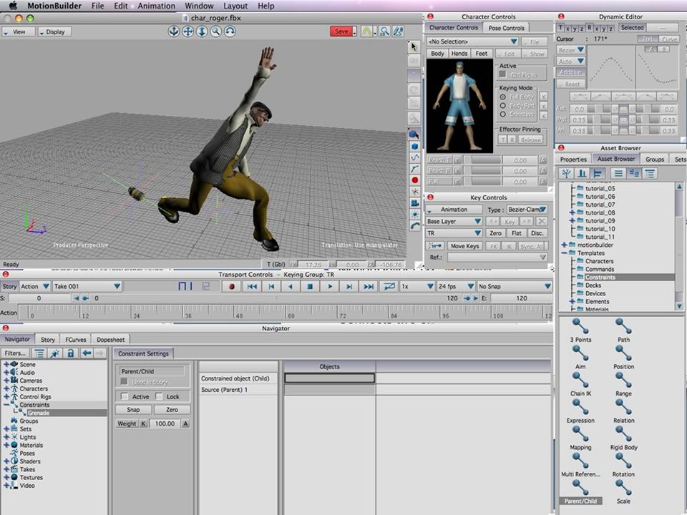
Task: Jump to the start of the take
Action: click(x=252, y=286)
